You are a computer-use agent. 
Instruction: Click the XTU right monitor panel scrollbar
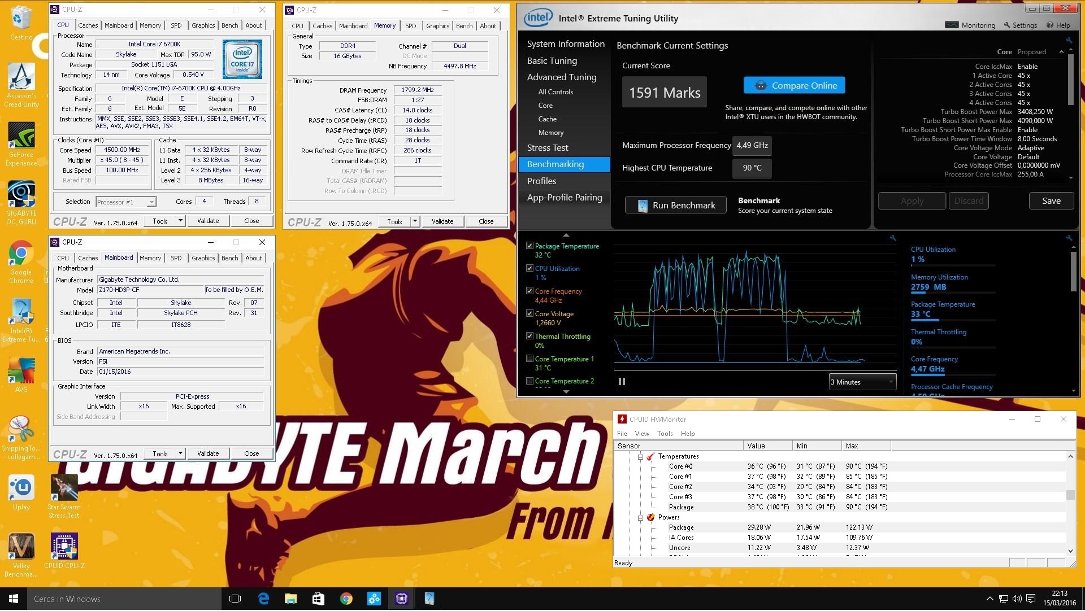(x=1073, y=271)
